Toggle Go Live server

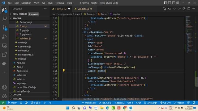coord(166,103)
